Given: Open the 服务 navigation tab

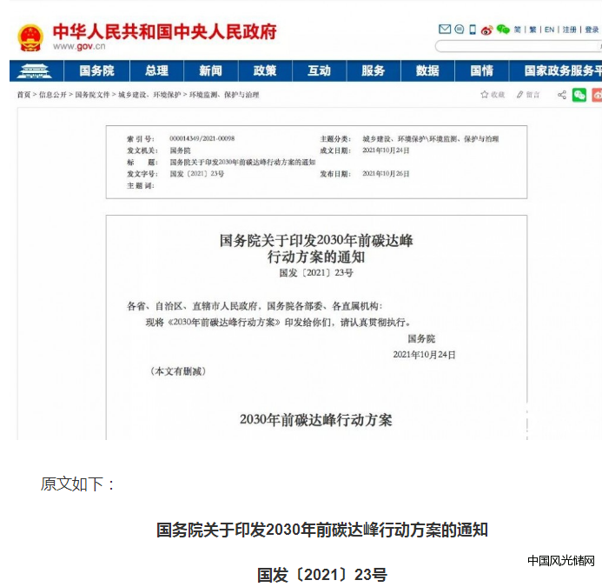Looking at the screenshot, I should (374, 70).
